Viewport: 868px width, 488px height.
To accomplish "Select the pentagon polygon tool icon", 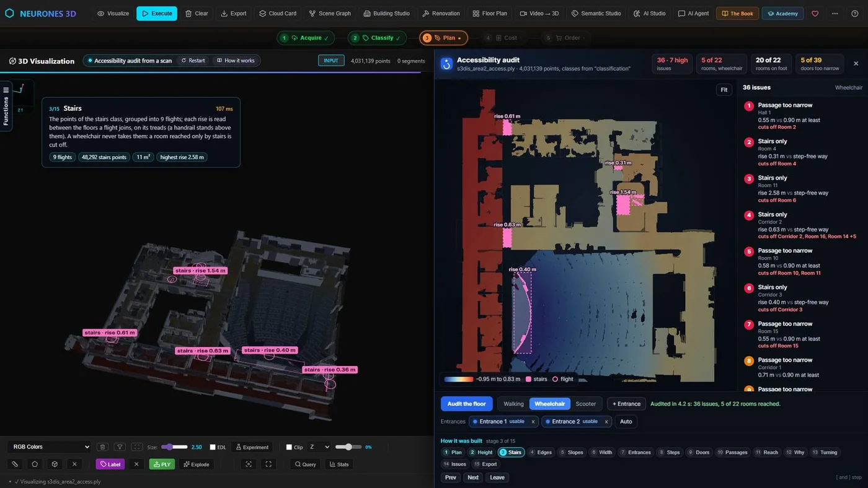I will coord(35,464).
